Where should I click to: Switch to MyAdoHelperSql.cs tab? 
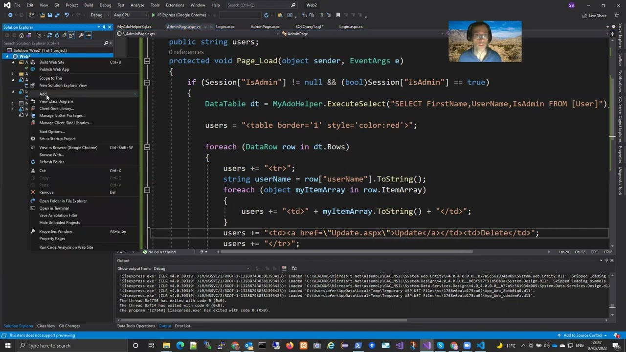134,27
